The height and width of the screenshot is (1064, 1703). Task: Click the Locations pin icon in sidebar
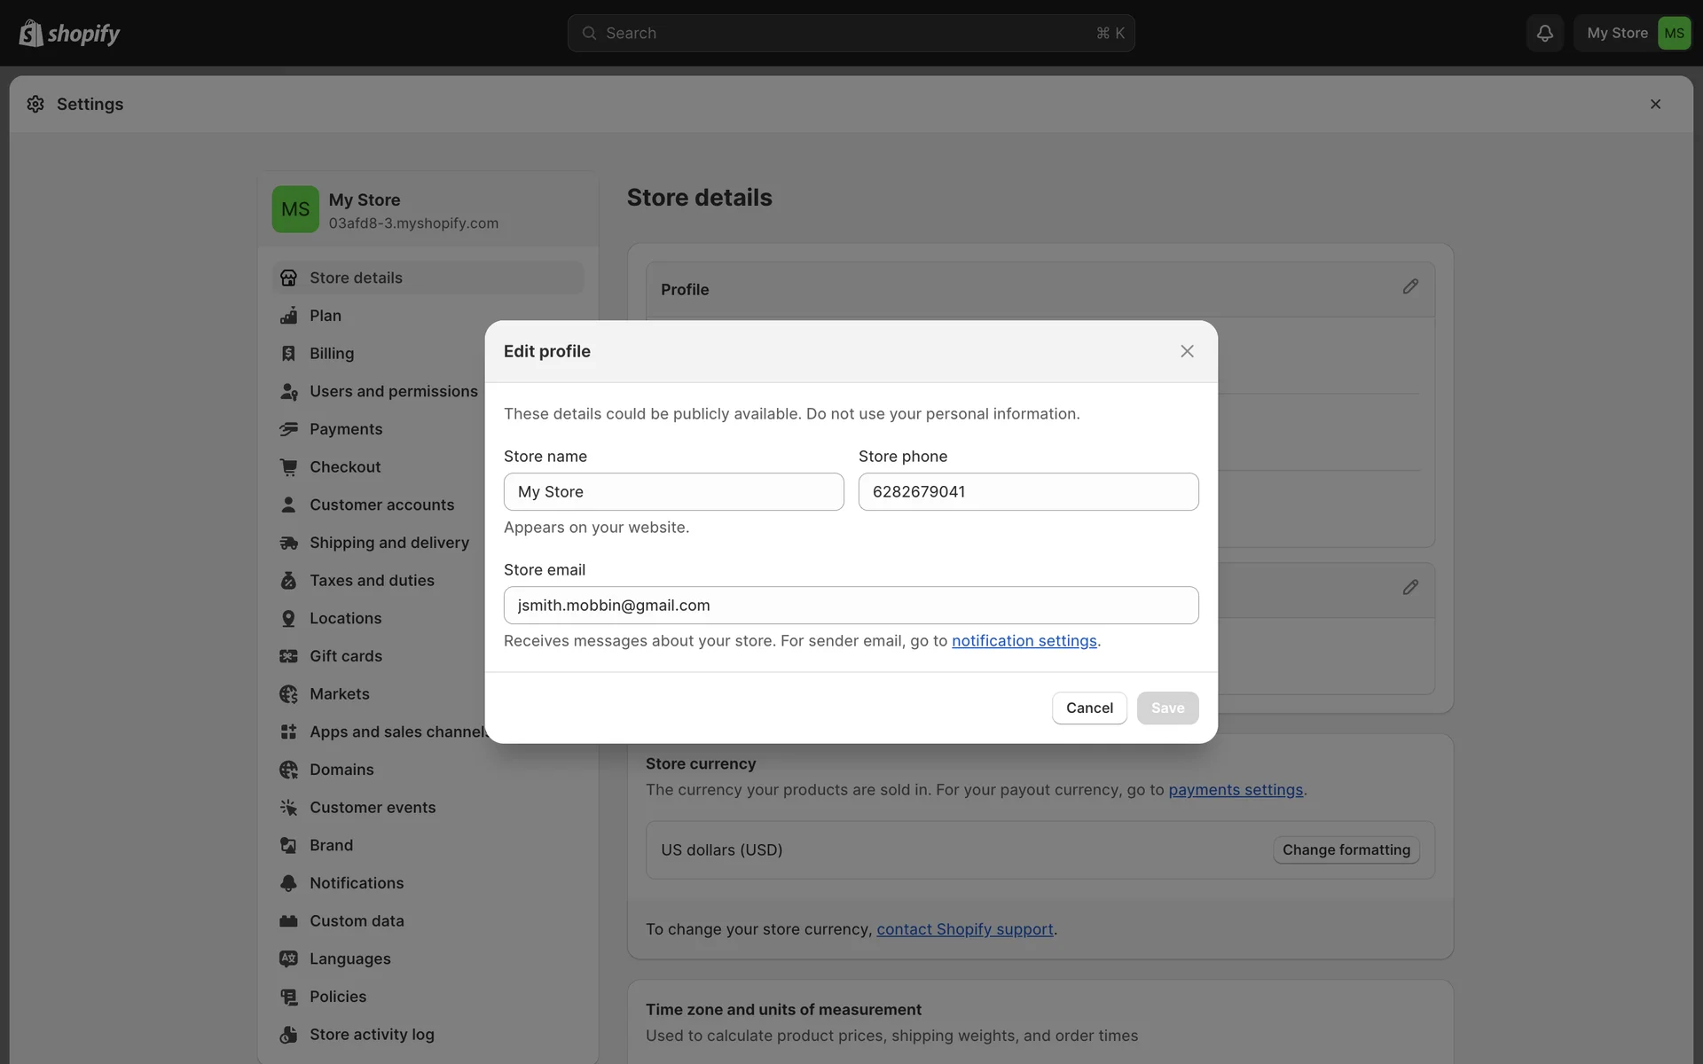click(x=288, y=618)
